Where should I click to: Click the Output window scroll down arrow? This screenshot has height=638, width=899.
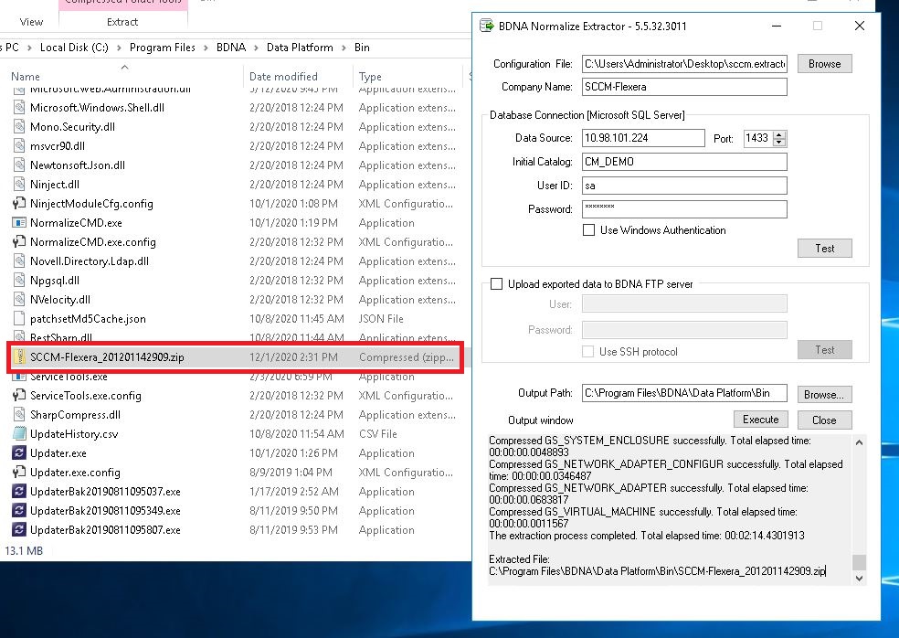coord(859,579)
